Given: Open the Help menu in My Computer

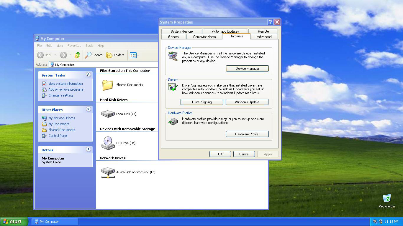Looking at the screenshot, I should click(x=101, y=46).
